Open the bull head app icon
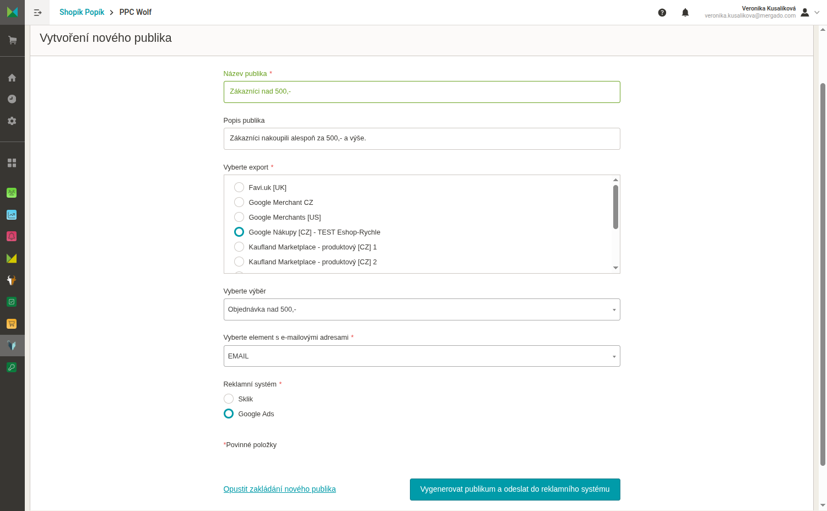827x511 pixels. tap(12, 280)
